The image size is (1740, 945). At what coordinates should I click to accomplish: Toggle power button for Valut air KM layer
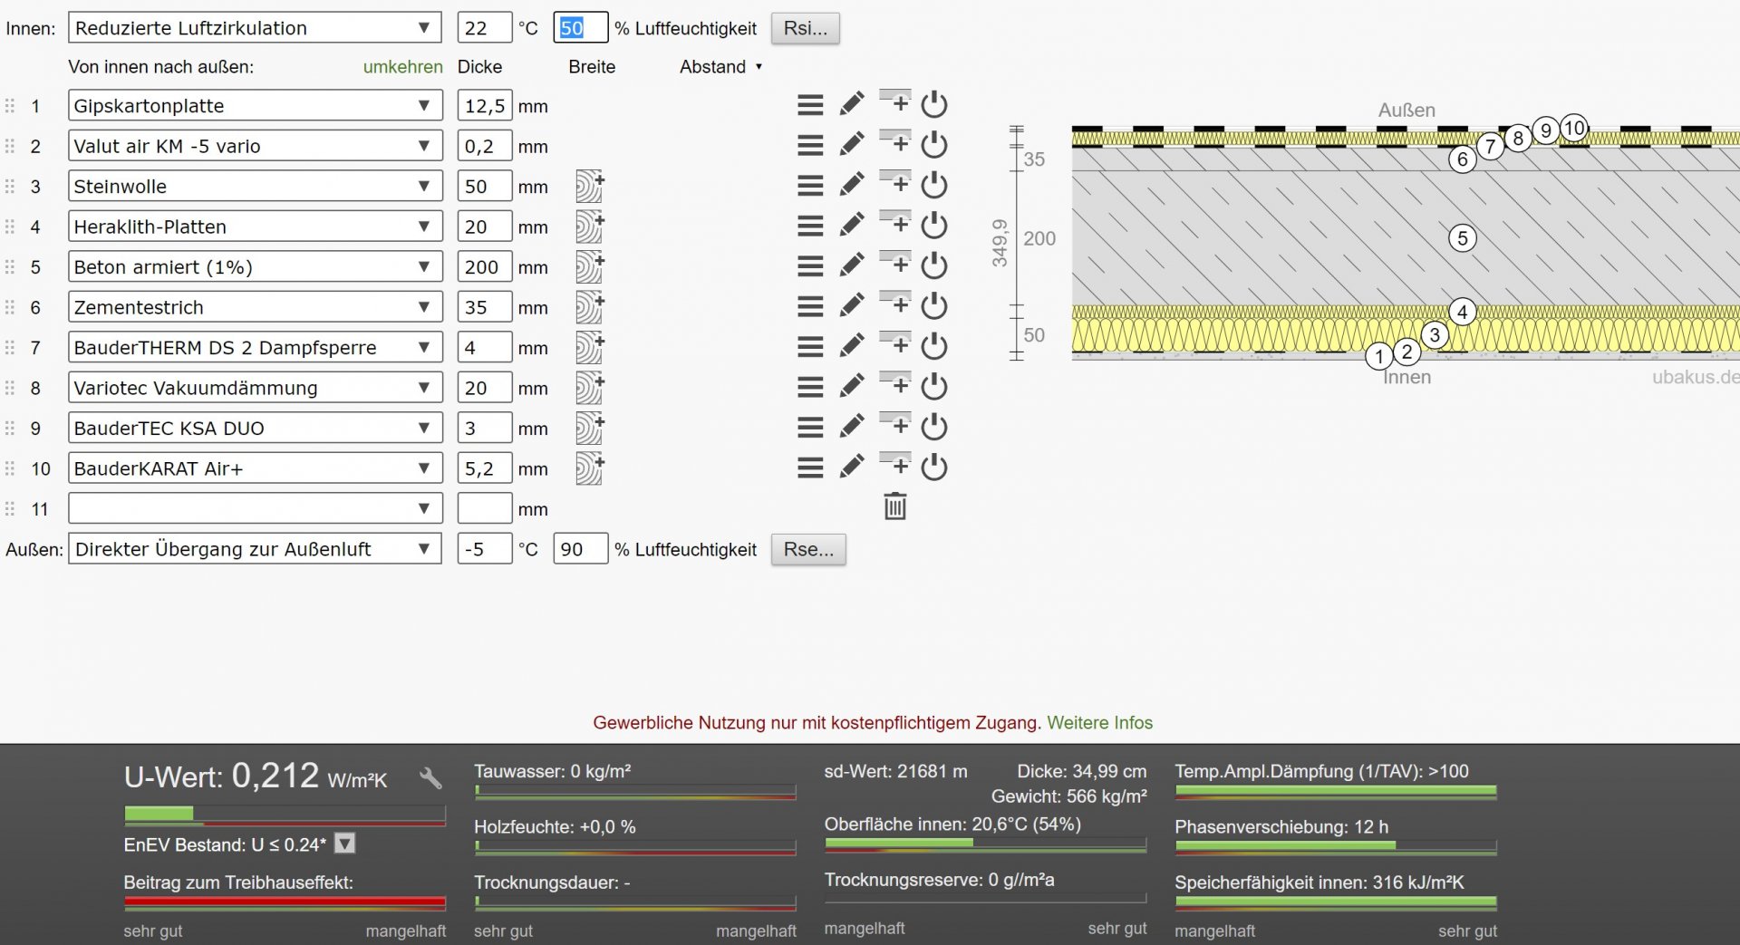pyautogui.click(x=933, y=146)
